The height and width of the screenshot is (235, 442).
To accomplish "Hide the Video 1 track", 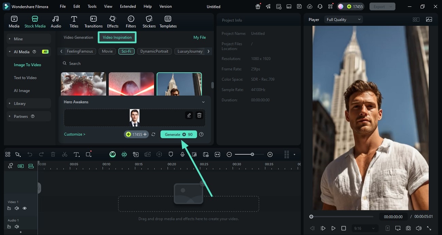I will (x=24, y=208).
